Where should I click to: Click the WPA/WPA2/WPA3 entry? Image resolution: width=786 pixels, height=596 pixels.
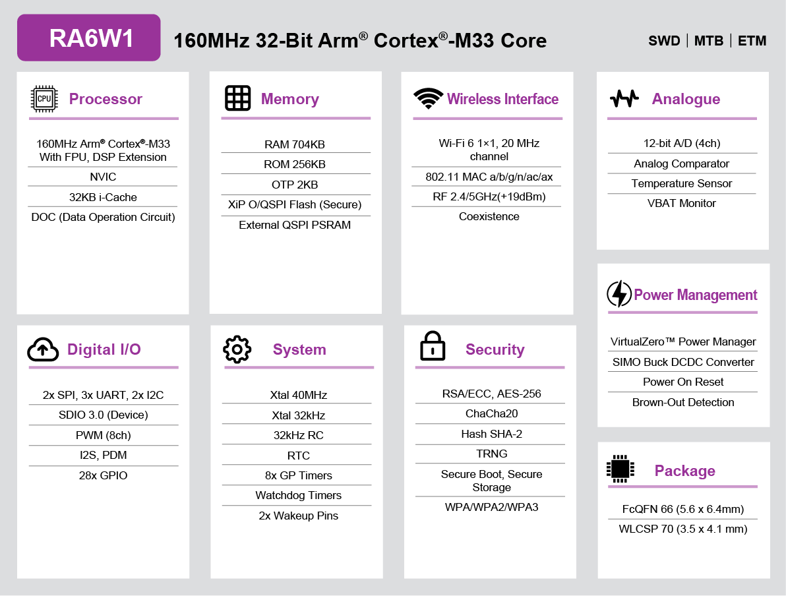[491, 507]
